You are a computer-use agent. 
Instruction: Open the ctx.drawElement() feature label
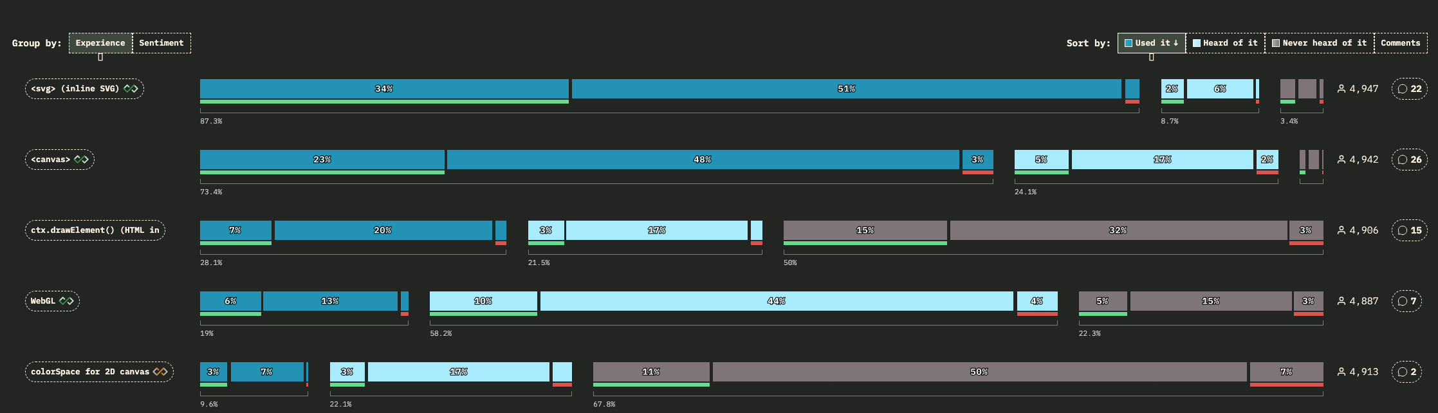(x=95, y=230)
